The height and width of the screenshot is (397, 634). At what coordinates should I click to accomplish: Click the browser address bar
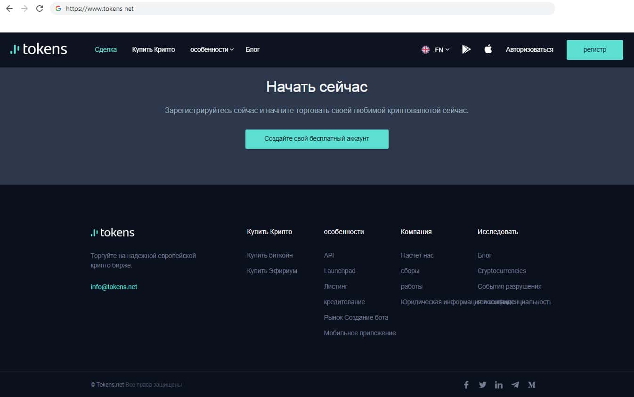[x=301, y=8]
